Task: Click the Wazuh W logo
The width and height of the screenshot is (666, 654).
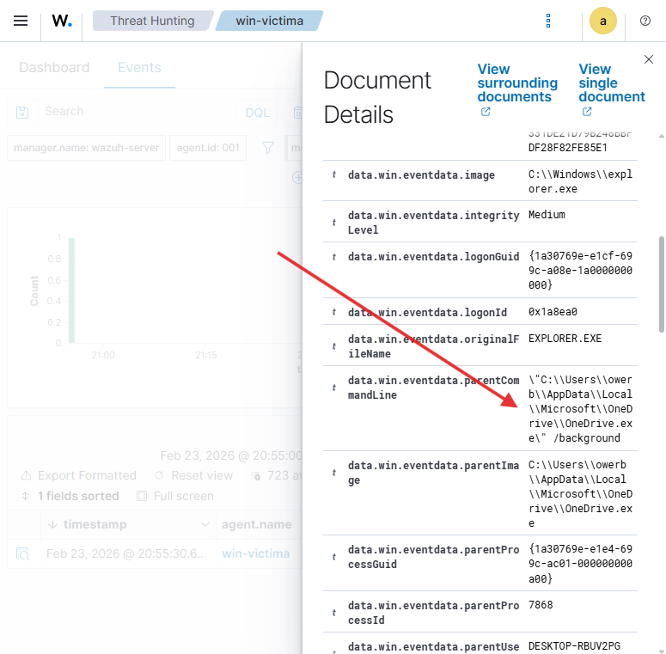Action: tap(62, 21)
